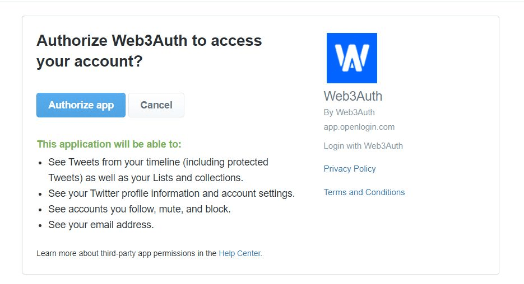Image resolution: width=524 pixels, height=284 pixels.
Task: Click the Web3Auth app name text
Action: 353,96
